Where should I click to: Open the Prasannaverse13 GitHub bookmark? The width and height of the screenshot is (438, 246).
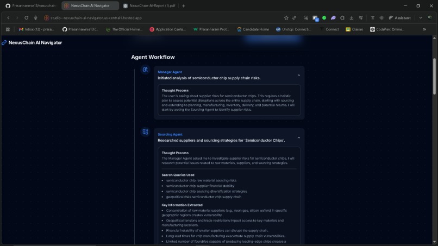pyautogui.click(x=80, y=29)
